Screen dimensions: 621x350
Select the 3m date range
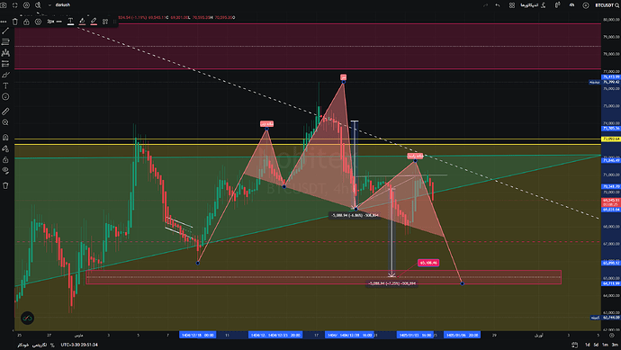[615, 345]
